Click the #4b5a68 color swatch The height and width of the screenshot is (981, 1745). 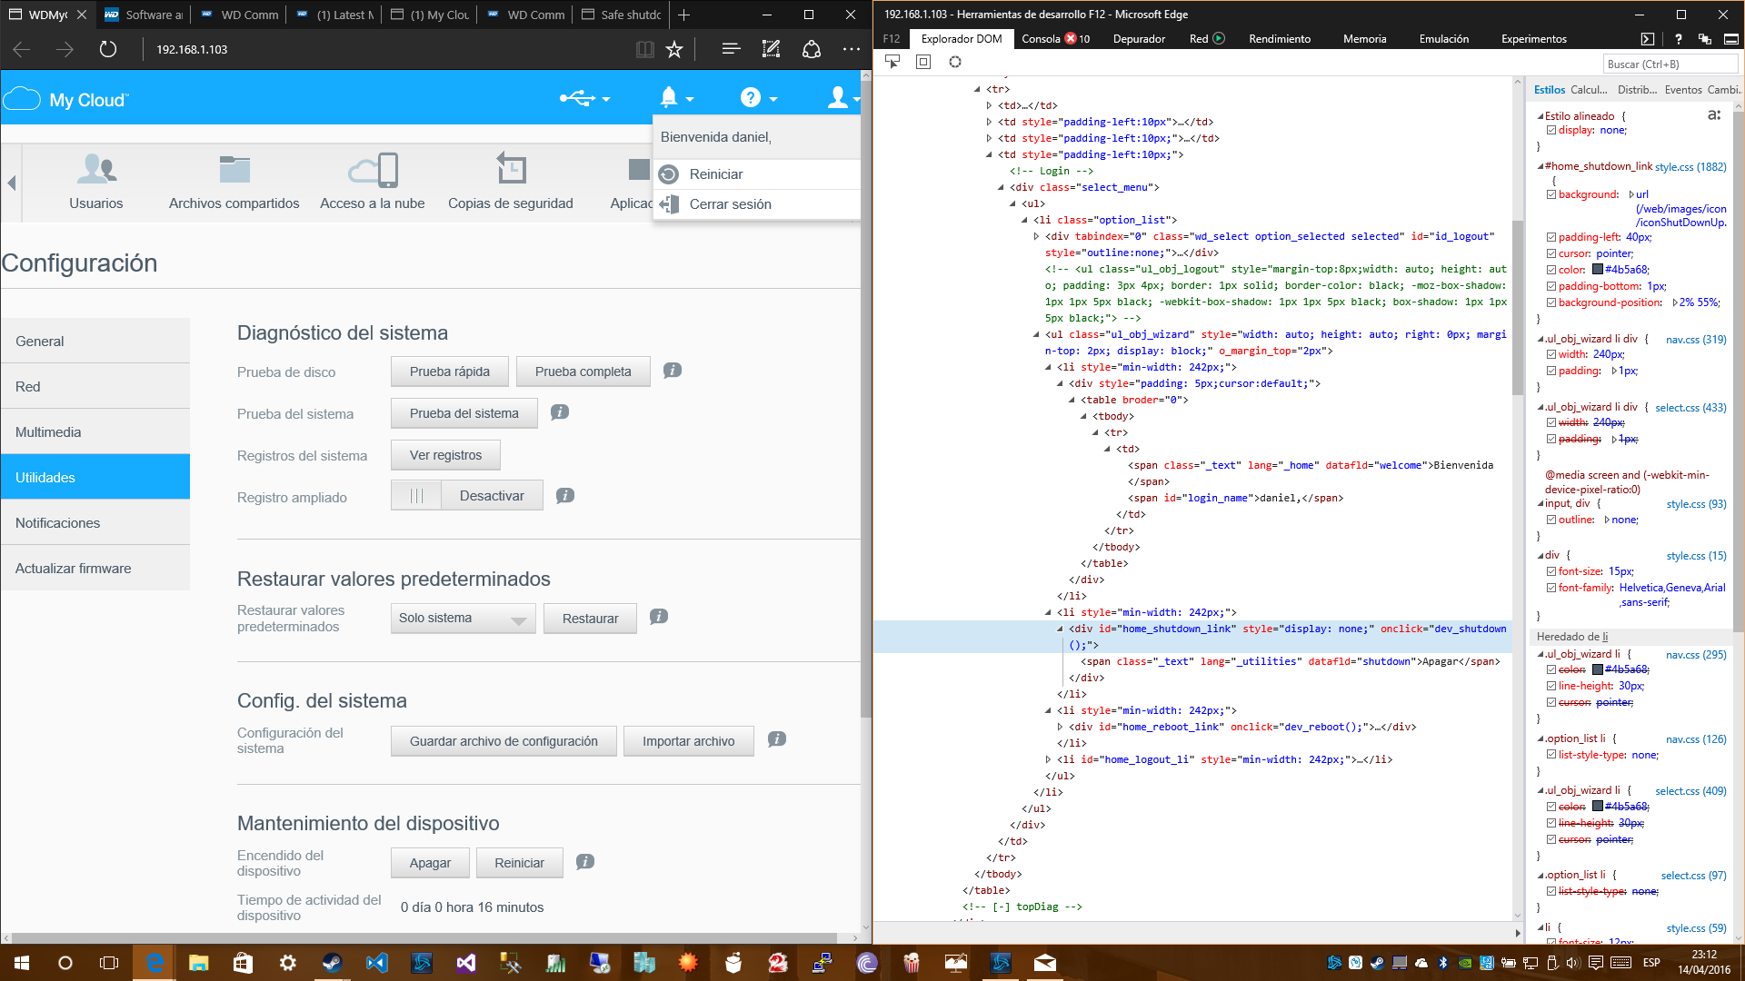tap(1597, 270)
